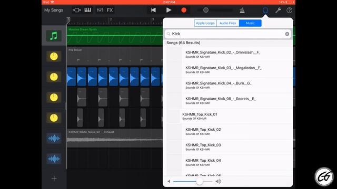The width and height of the screenshot is (337, 189).
Task: Mute preview with low-volume speaker icon
Action: point(169,182)
